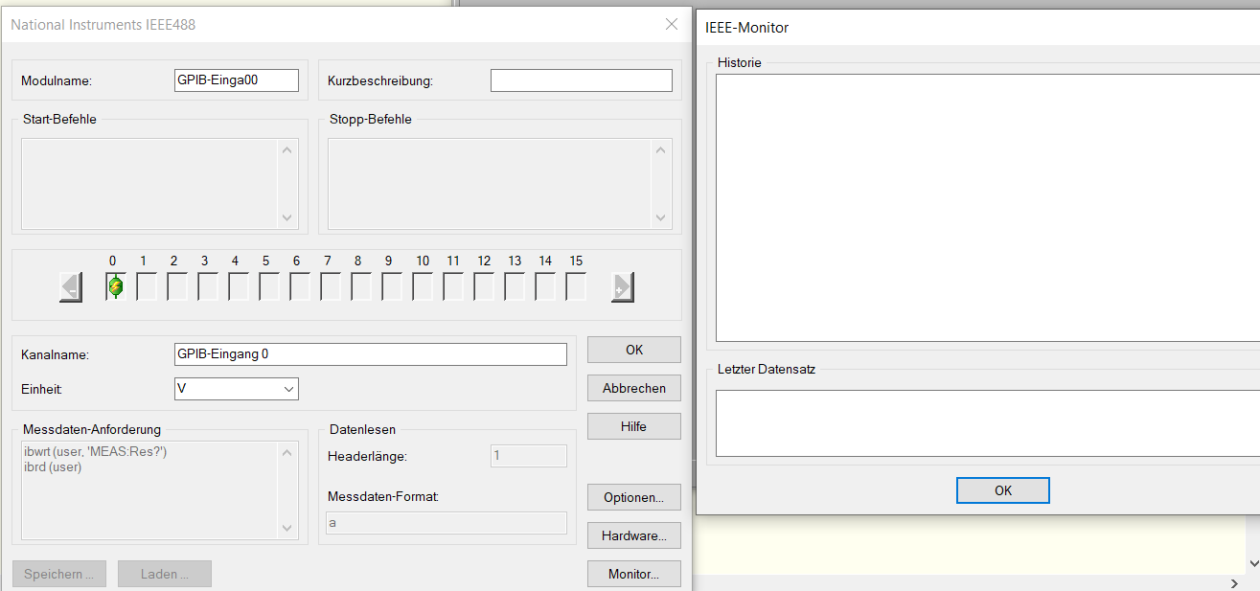Image resolution: width=1260 pixels, height=591 pixels.
Task: Confirm IEEE-Monitor with OK button
Action: [x=1003, y=490]
